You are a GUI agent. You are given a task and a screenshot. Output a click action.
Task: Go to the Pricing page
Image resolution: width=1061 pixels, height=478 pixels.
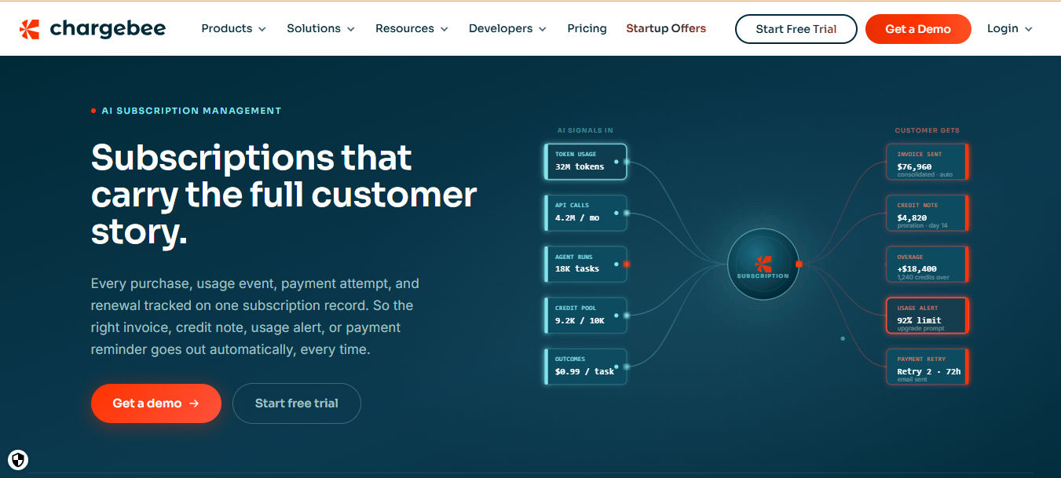(x=587, y=28)
